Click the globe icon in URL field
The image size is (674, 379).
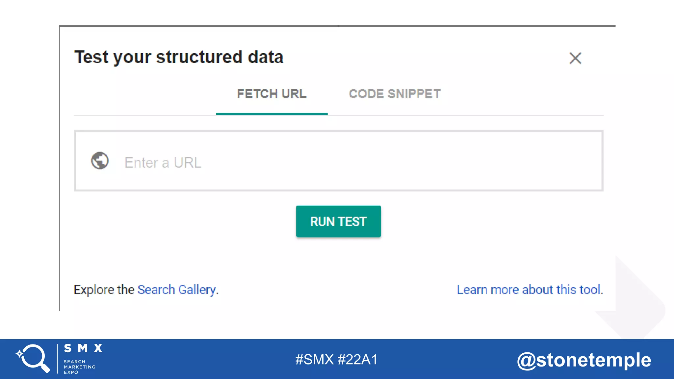100,161
